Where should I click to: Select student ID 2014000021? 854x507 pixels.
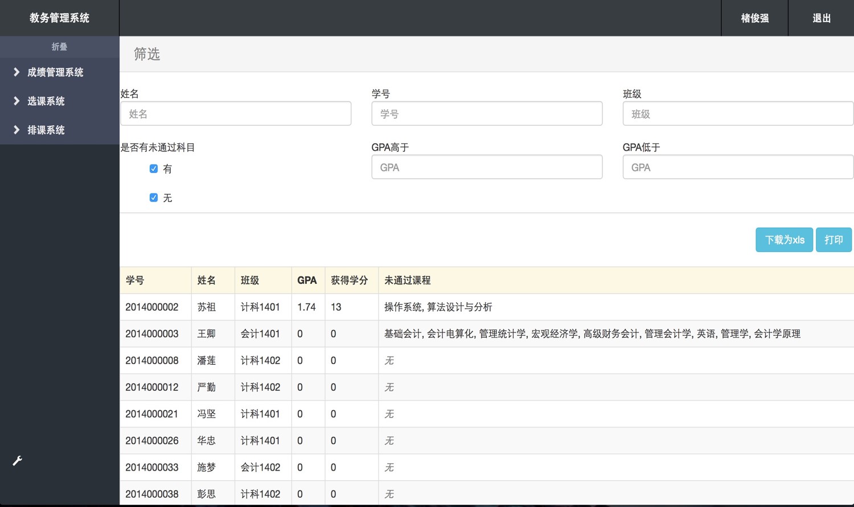(x=152, y=414)
